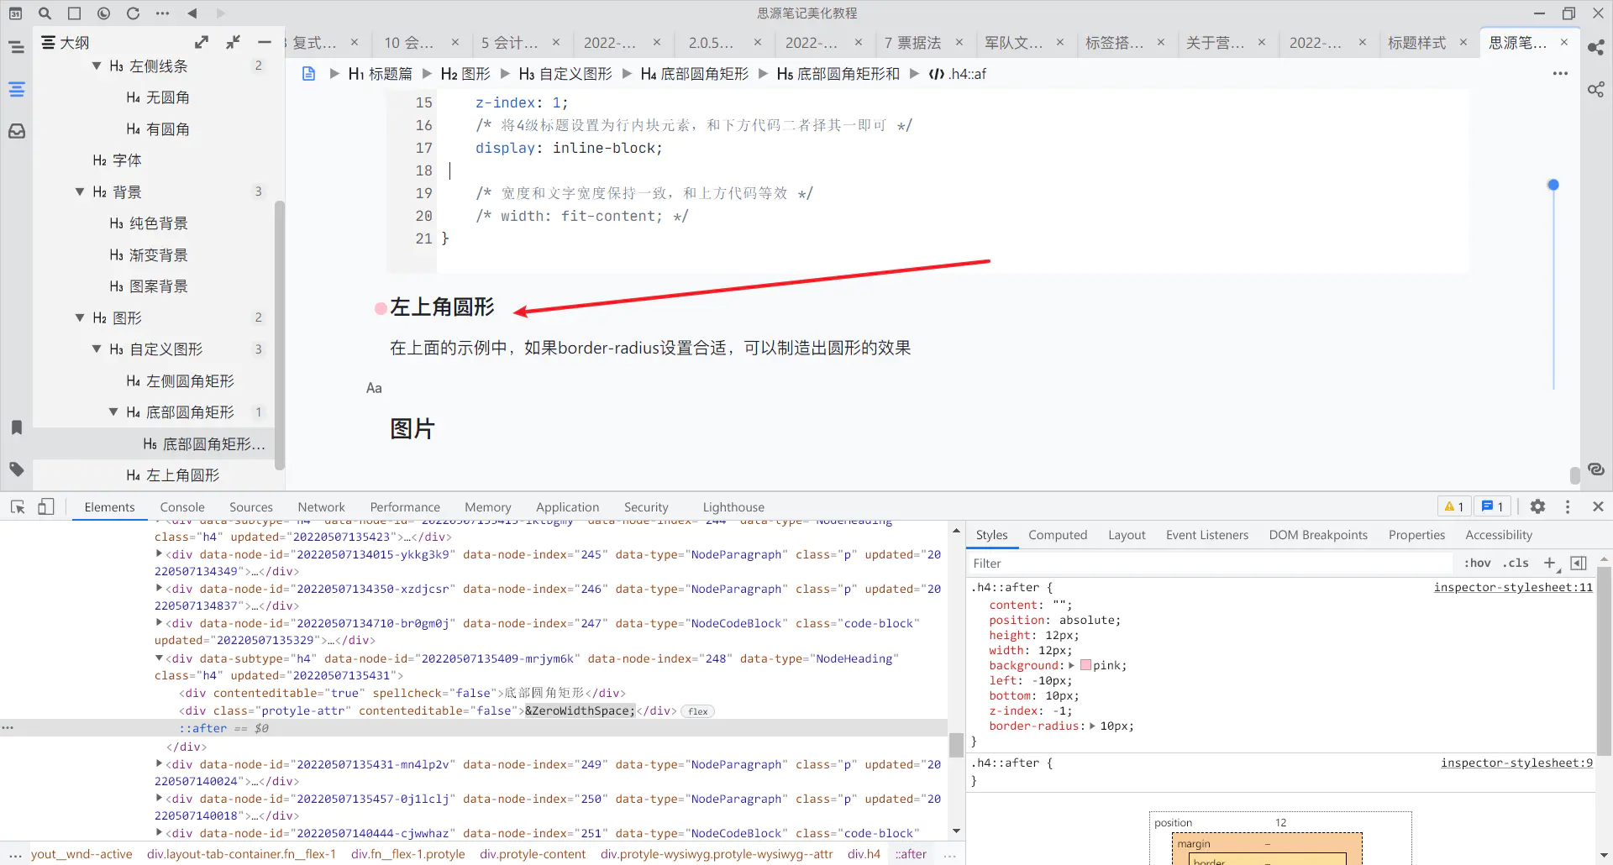Viewport: 1613px width, 865px height.
Task: Open the tags panel in left sidebar
Action: point(17,469)
